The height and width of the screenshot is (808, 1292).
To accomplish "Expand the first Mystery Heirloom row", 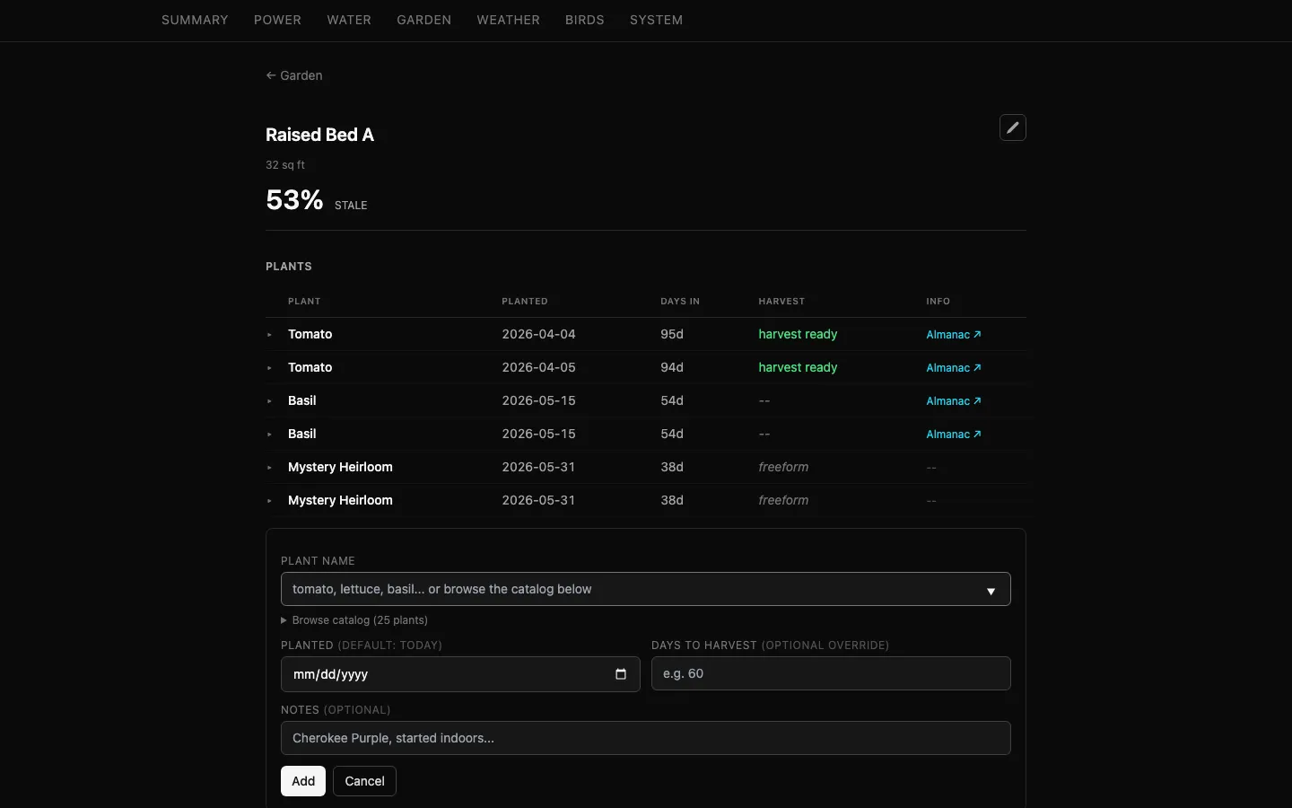I will click(x=269, y=468).
